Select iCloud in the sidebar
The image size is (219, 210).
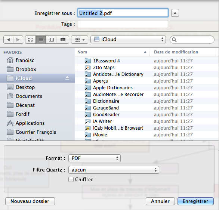click(x=37, y=78)
